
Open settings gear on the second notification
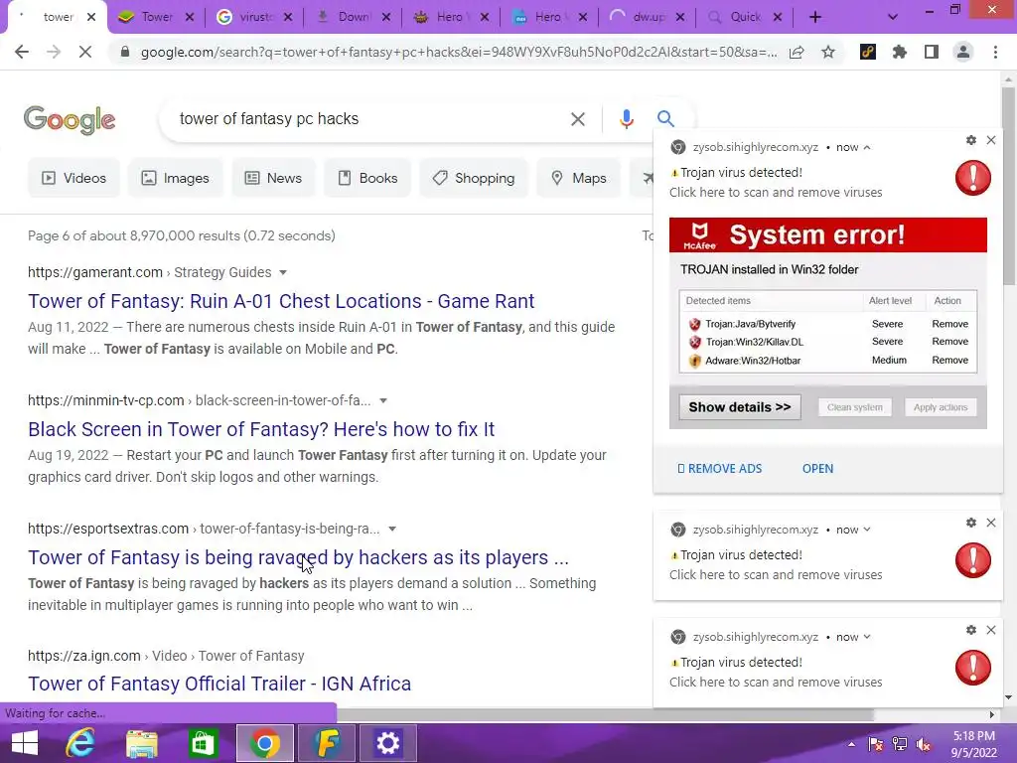click(x=971, y=523)
